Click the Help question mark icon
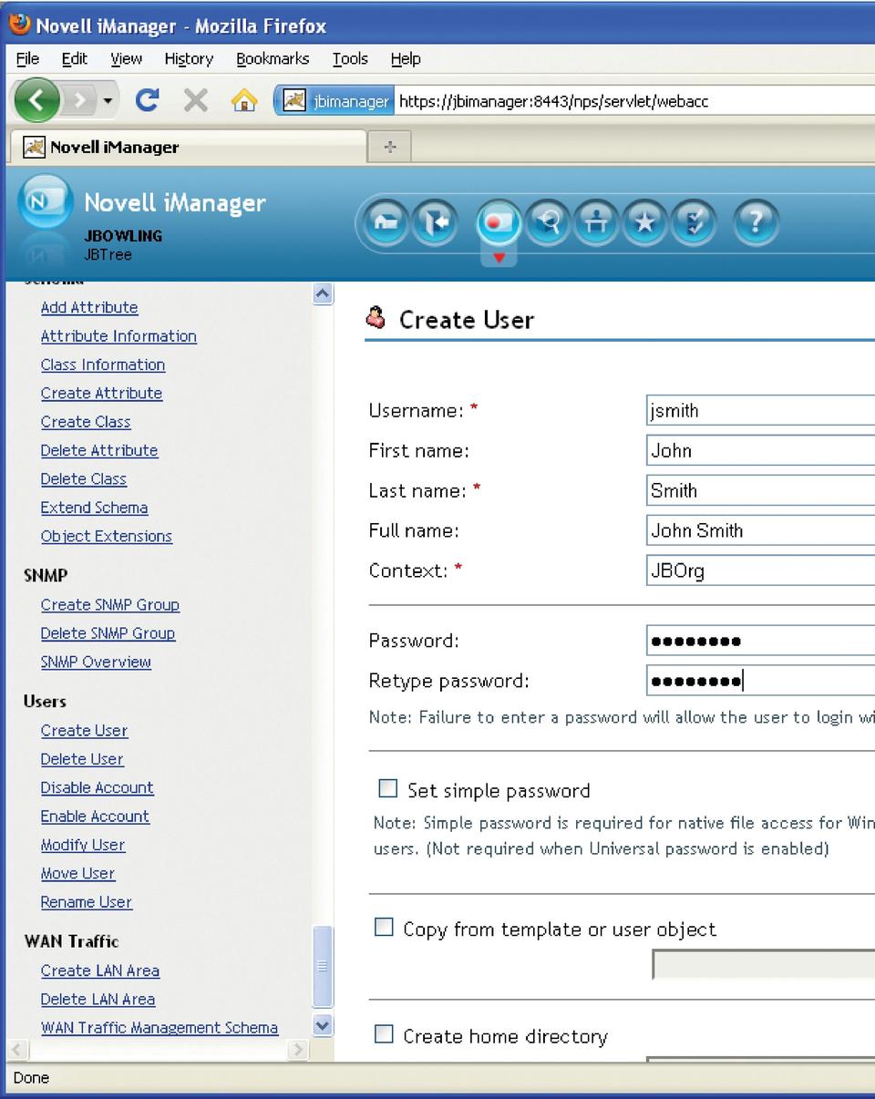 (x=757, y=224)
